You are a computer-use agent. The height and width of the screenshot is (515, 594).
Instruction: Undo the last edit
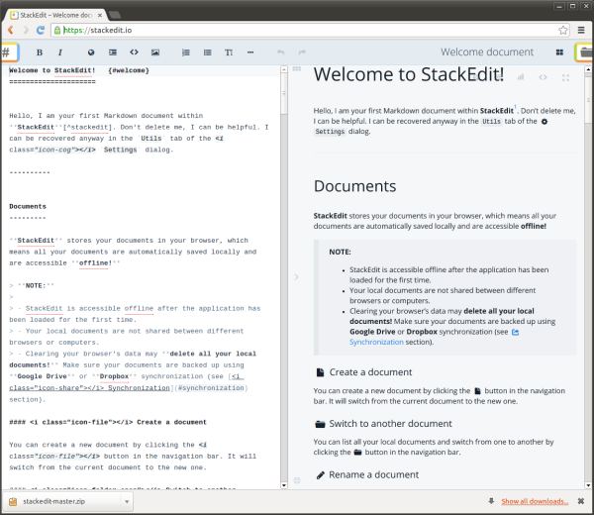coord(281,52)
